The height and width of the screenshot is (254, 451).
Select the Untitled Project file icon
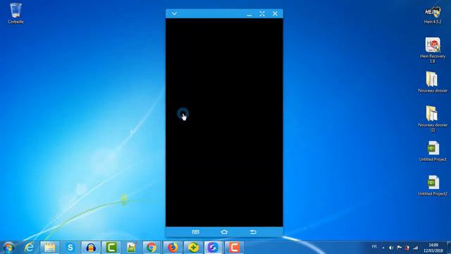coord(433,151)
